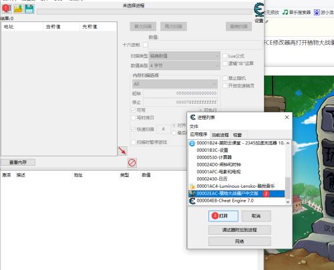
Task: Enable the 扫描时暂停游戏 checkbox
Action: pyautogui.click(x=134, y=142)
